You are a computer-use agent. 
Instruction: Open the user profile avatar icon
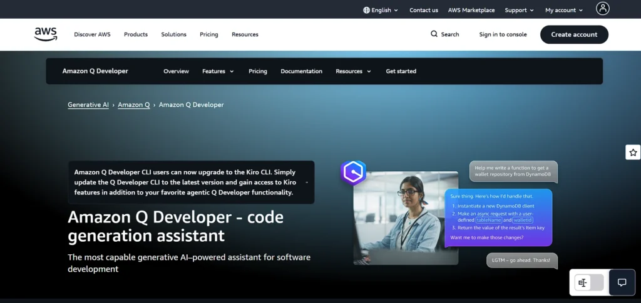point(603,9)
